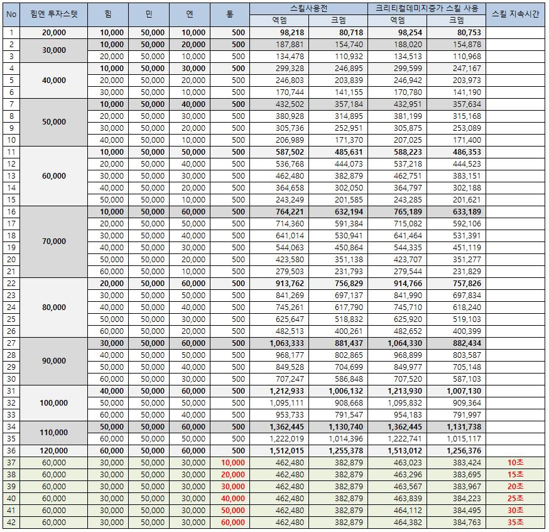
Task: Select the cell with value 1,512,015
Action: click(286, 450)
